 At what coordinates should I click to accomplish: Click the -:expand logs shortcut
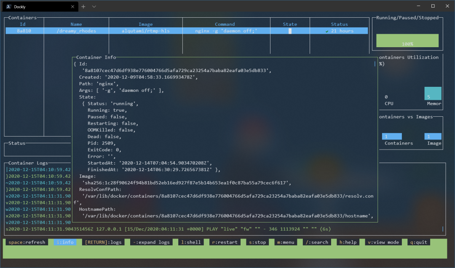click(151, 242)
